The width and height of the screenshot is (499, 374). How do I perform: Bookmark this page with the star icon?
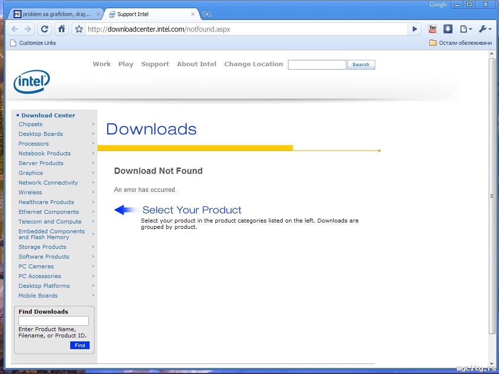pos(79,29)
